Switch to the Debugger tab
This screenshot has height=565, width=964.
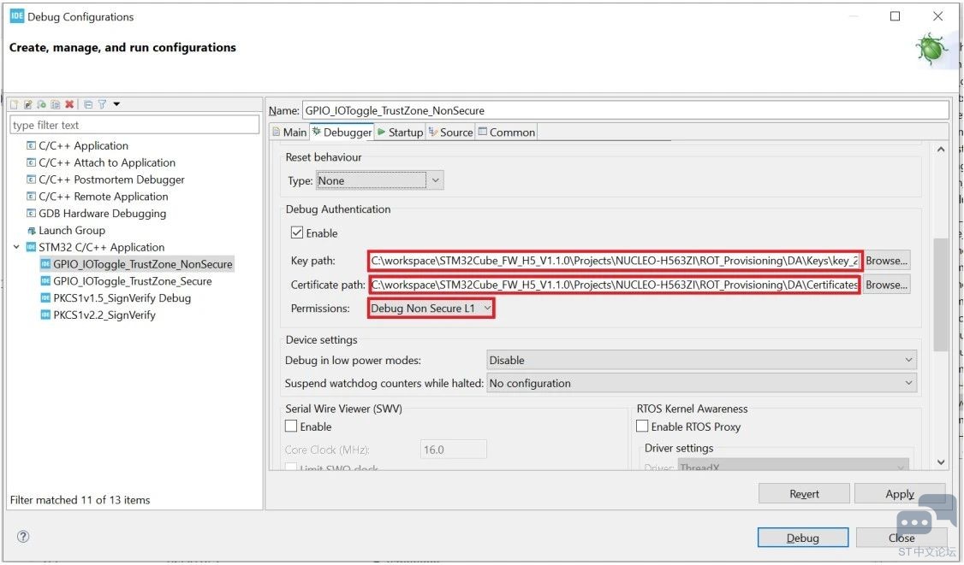[x=342, y=132]
